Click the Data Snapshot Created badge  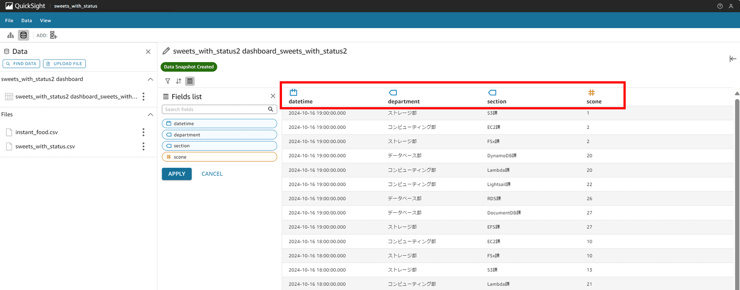point(189,67)
